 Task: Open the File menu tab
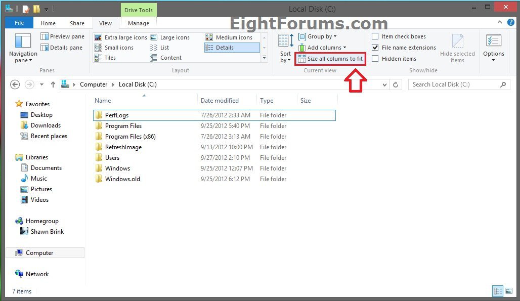pyautogui.click(x=19, y=23)
